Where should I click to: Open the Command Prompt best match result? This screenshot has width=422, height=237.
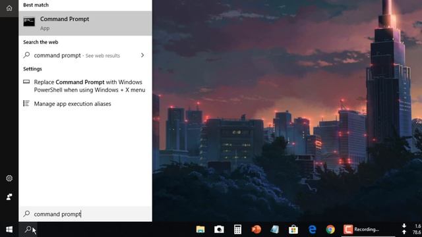point(85,23)
